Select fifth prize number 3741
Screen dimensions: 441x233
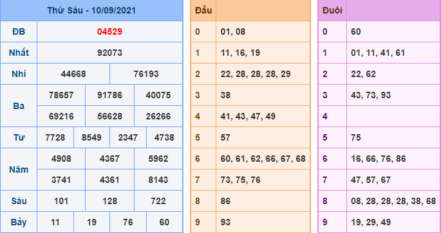[61, 180]
